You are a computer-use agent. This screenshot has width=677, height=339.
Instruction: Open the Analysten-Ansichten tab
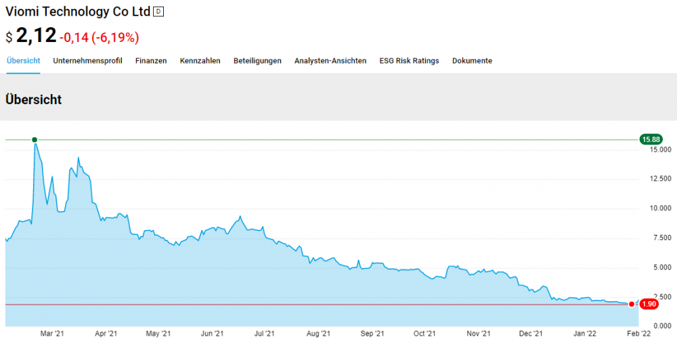coord(330,61)
